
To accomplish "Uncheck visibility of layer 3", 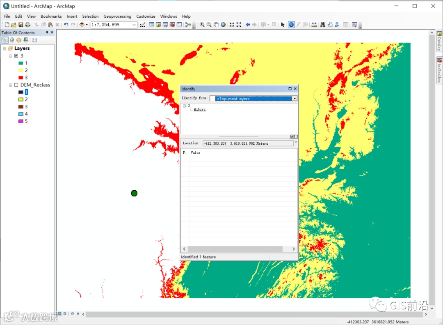I will click(16, 56).
